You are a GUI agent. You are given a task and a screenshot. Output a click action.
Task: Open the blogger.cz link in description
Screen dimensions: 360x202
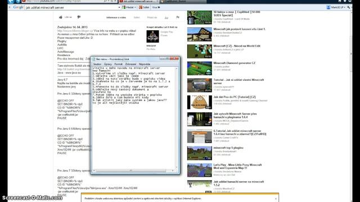(x=75, y=31)
